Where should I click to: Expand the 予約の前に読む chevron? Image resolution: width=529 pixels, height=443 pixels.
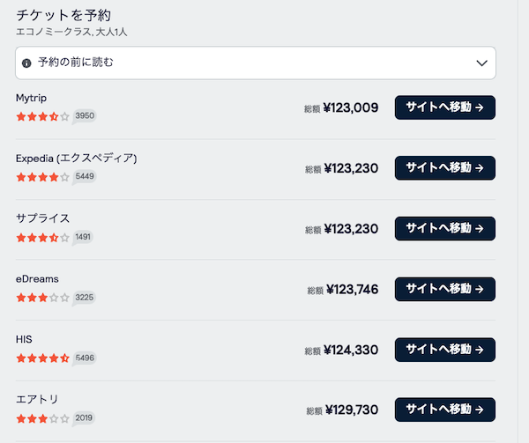coord(481,63)
